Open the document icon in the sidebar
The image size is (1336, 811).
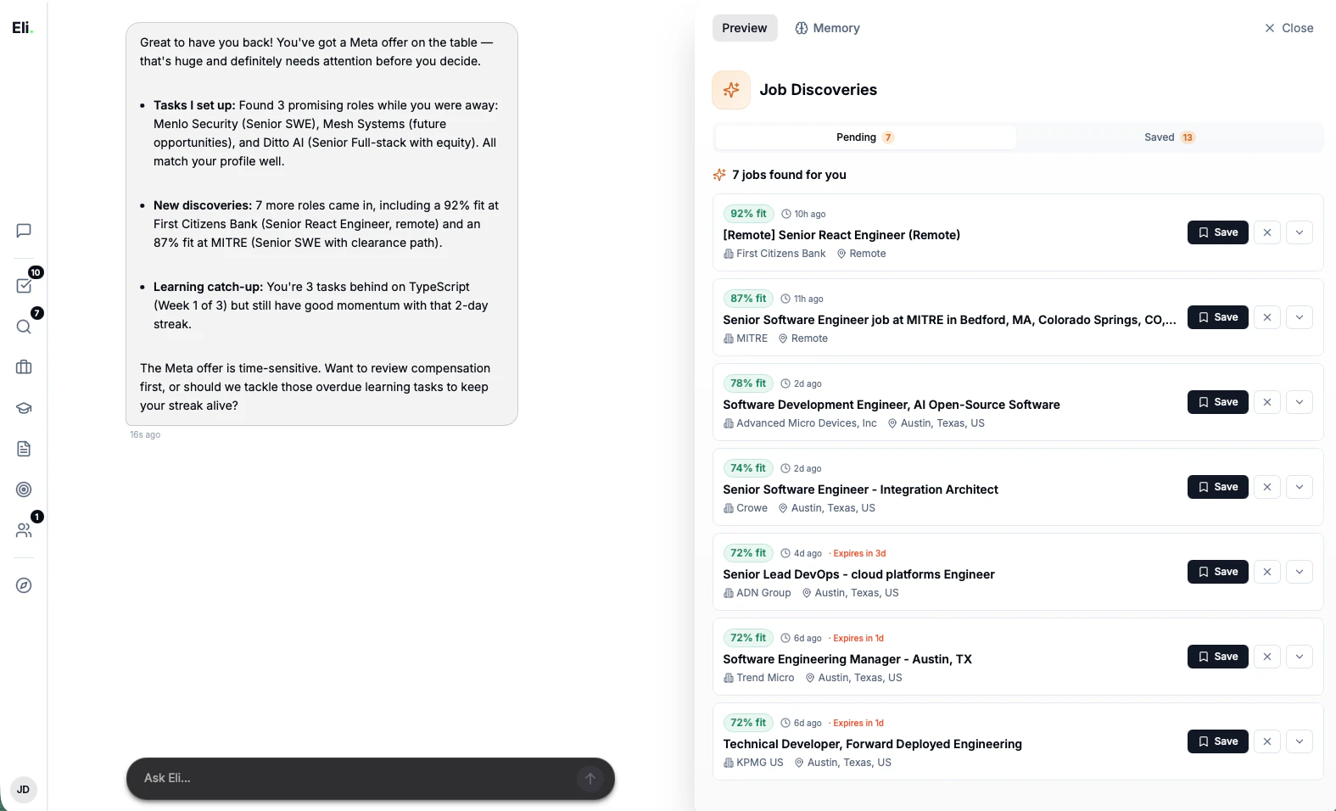[24, 449]
